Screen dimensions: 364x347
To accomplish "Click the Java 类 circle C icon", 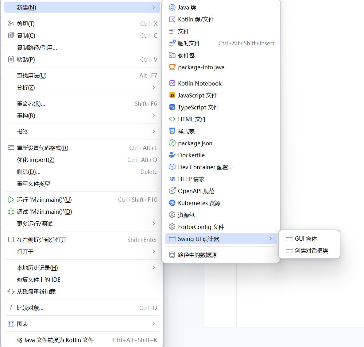I will (172, 8).
